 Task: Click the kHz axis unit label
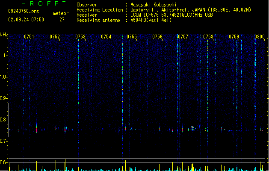4,35
